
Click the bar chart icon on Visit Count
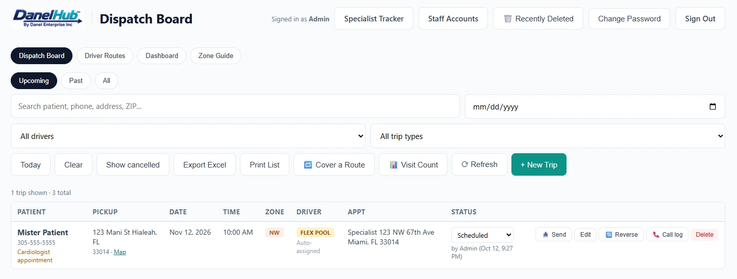tap(393, 165)
